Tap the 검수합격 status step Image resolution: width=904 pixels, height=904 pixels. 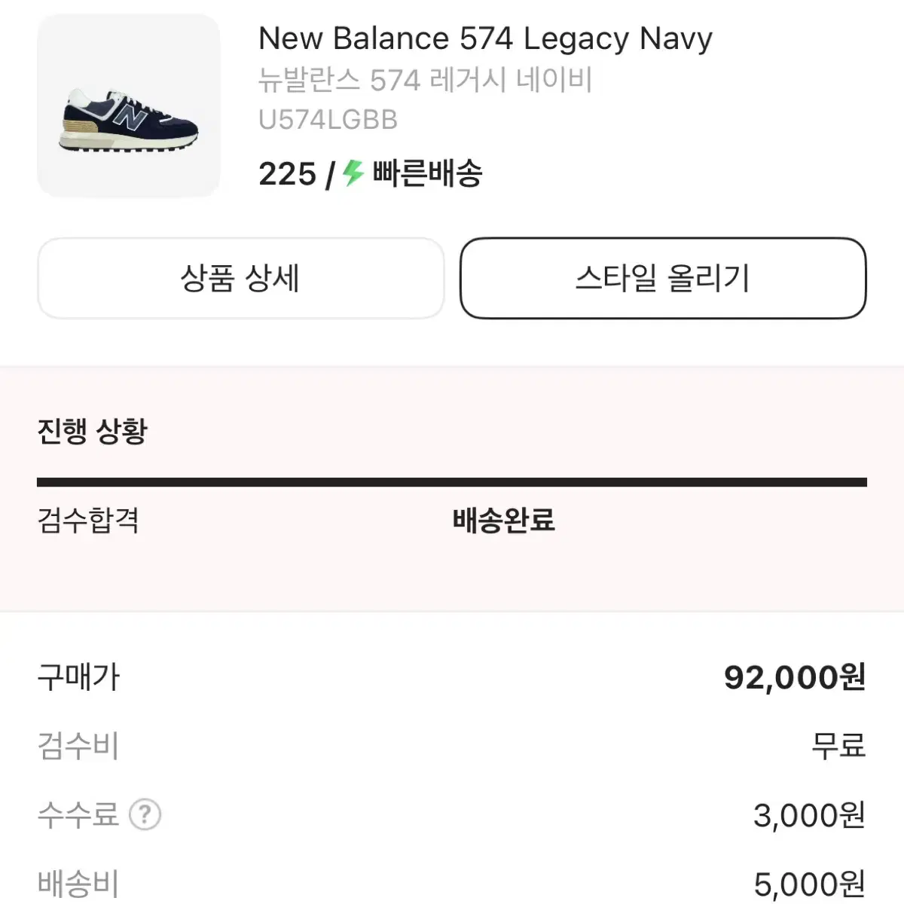[88, 521]
